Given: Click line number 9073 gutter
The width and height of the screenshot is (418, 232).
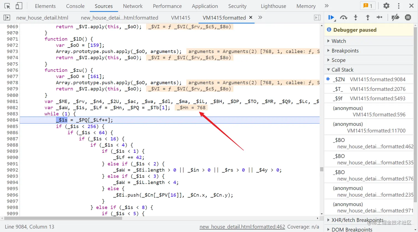Looking at the screenshot, I should tap(12, 51).
